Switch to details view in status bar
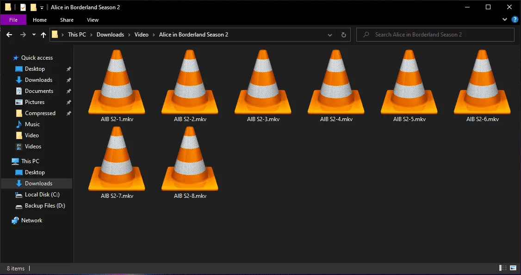This screenshot has width=521, height=275. (503, 268)
